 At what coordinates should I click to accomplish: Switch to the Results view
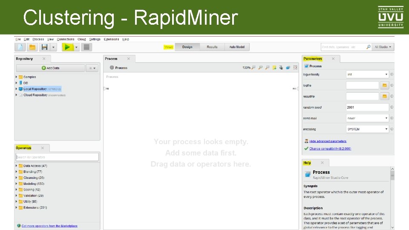click(212, 47)
